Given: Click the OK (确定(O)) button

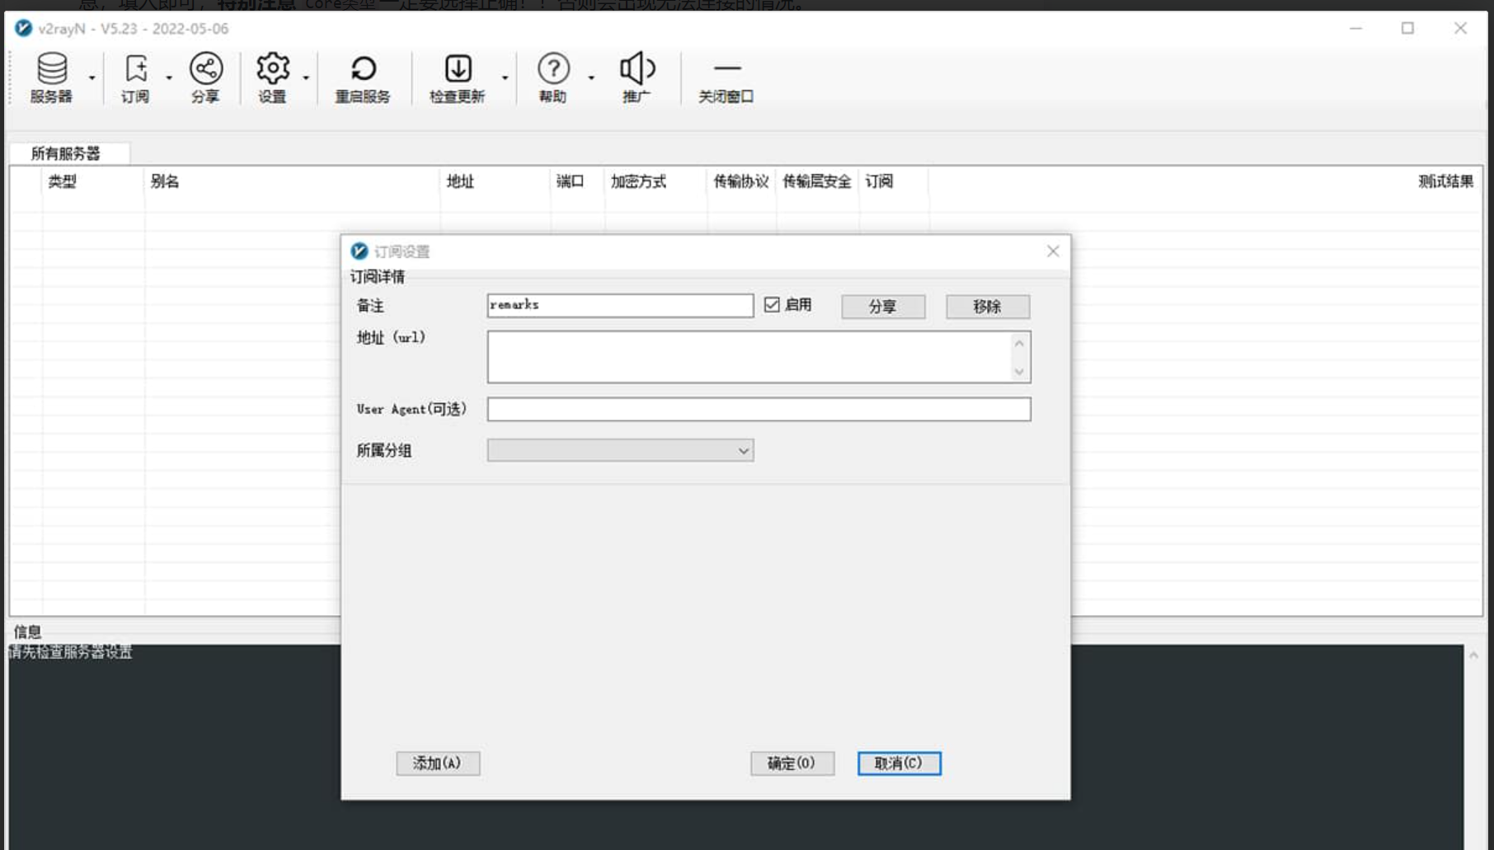Looking at the screenshot, I should coord(792,763).
